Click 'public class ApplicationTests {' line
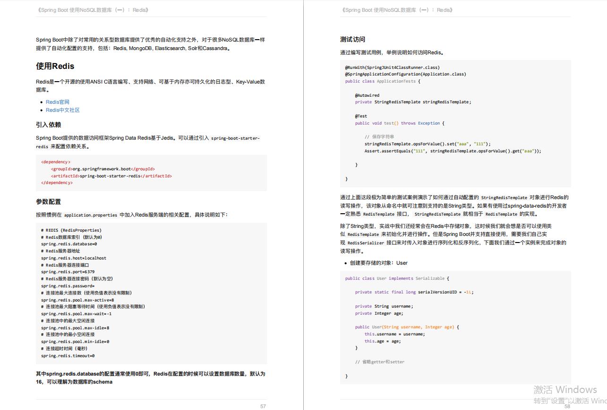Screen dimensions: 607x410 click(383, 81)
